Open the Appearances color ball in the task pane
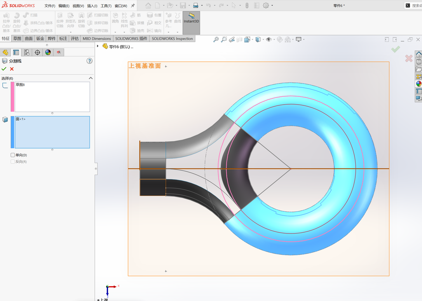The width and height of the screenshot is (422, 301). 419,84
